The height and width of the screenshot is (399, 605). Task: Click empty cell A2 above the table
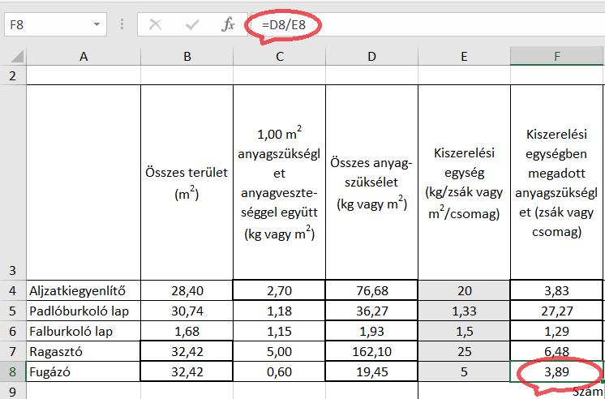[84, 75]
